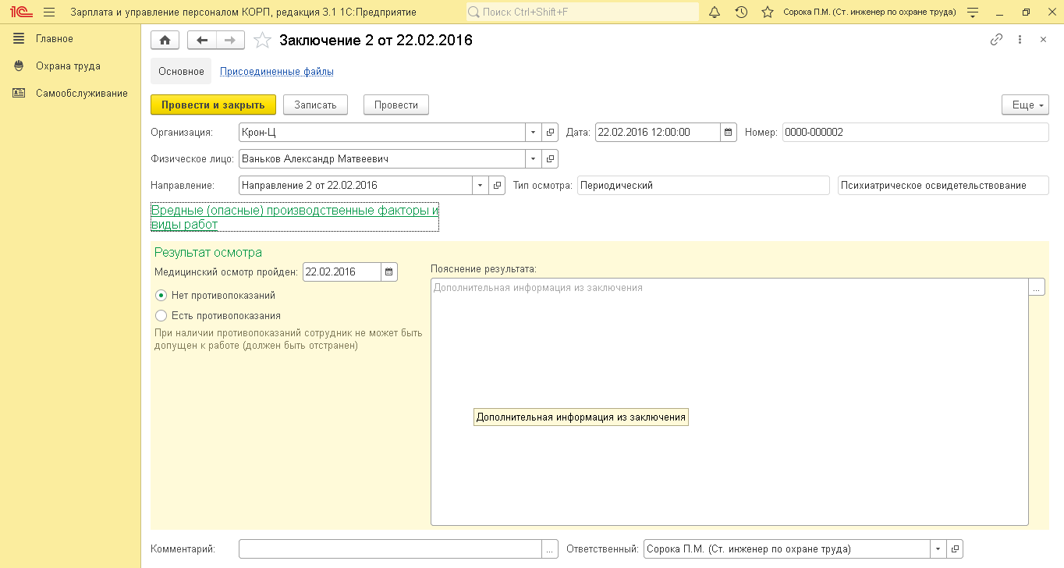Open the ellipsis editor for Комментарий

tap(550, 548)
